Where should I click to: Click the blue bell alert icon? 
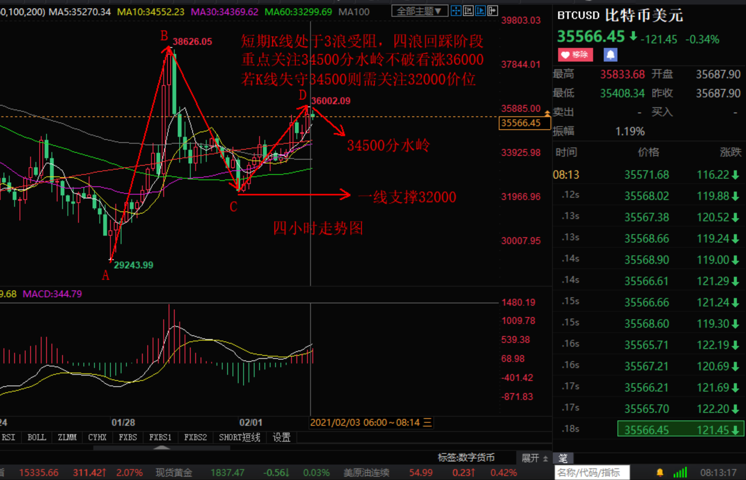pos(610,55)
